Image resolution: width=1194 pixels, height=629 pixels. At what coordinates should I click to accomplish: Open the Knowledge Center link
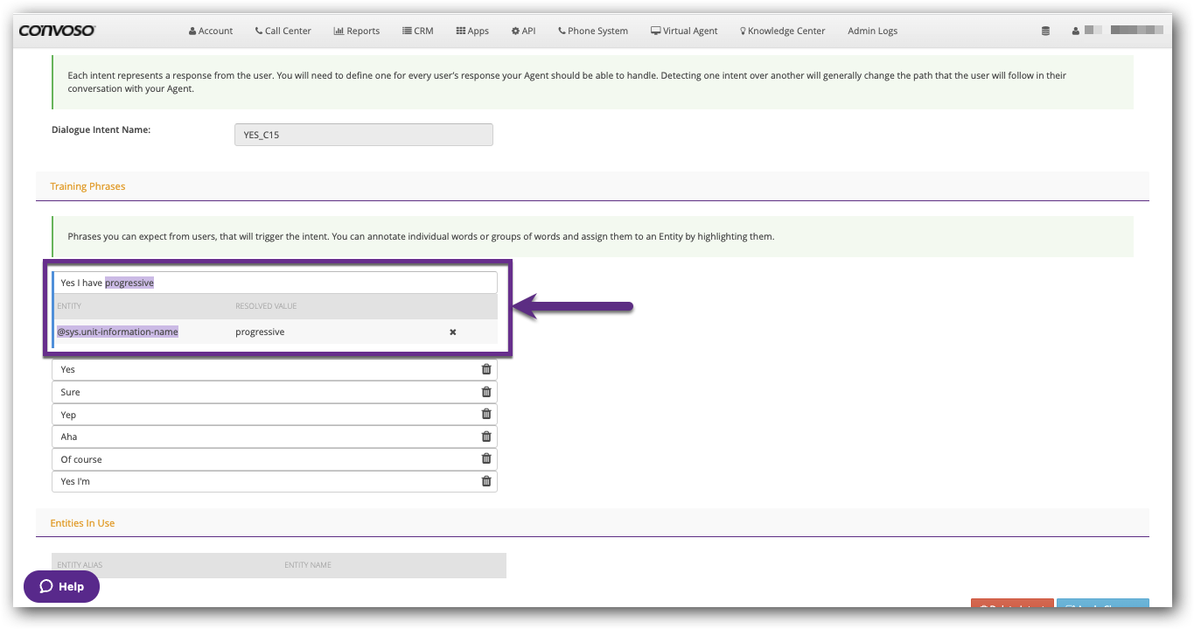pos(782,31)
